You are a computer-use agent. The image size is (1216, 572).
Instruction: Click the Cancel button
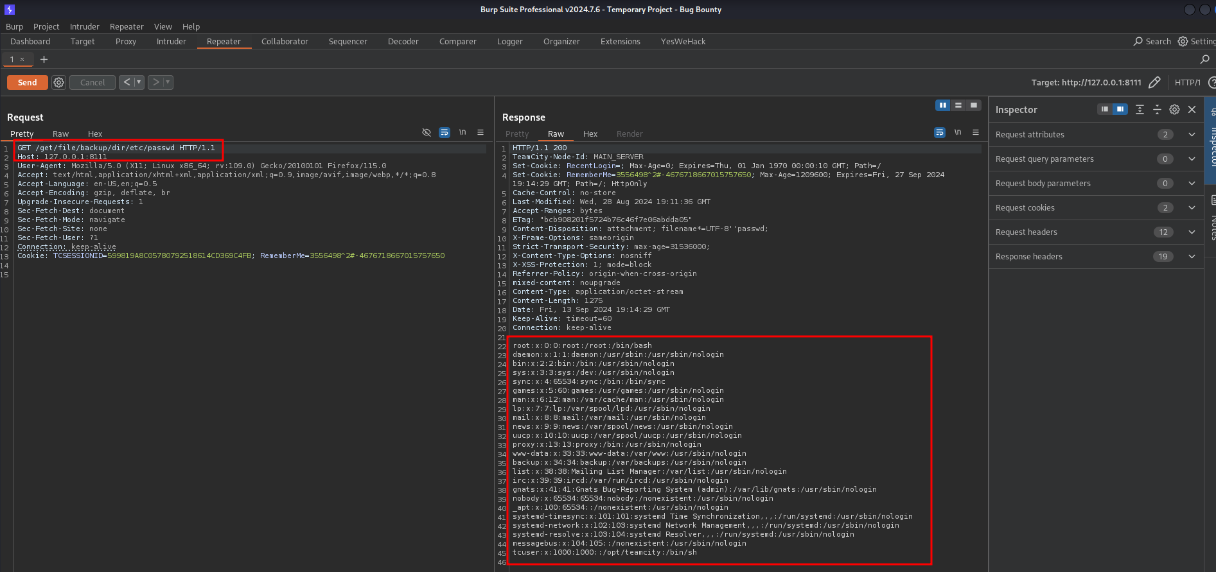coord(93,82)
